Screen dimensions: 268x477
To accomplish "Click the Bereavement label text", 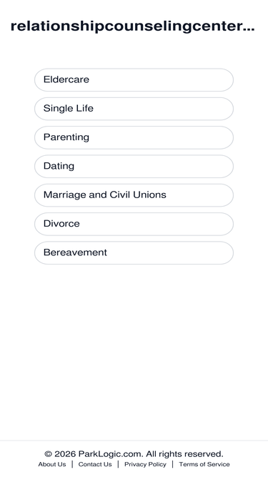I will (75, 252).
